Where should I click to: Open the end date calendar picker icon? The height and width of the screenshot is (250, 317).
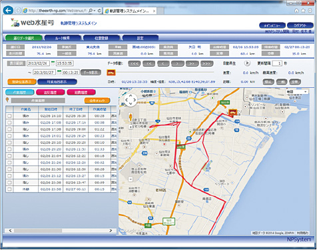point(59,72)
